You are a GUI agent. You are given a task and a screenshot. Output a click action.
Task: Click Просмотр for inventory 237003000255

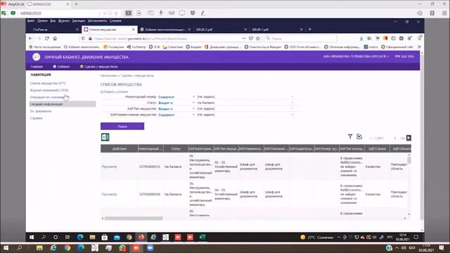[x=109, y=167]
